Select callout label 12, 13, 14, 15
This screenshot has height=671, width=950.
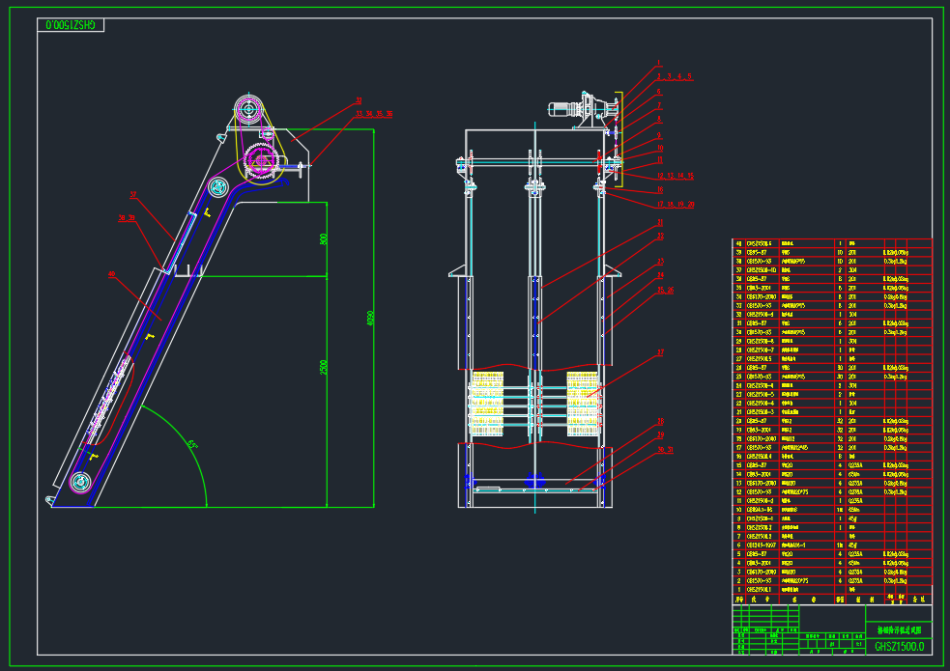676,176
